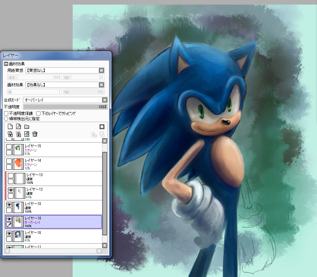Create a new normal layer
Image resolution: width=317 pixels, height=277 pixels.
point(10,126)
